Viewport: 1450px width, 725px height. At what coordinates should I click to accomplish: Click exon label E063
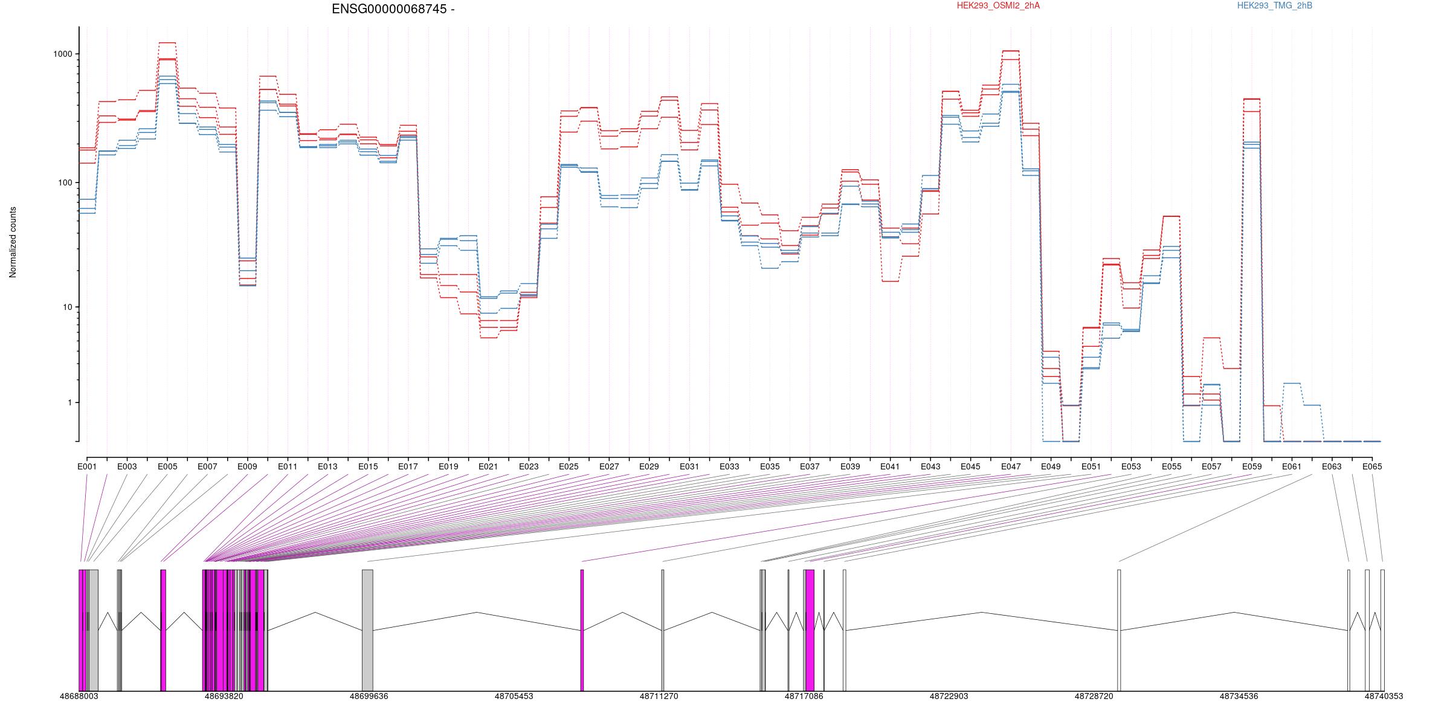pos(1332,466)
